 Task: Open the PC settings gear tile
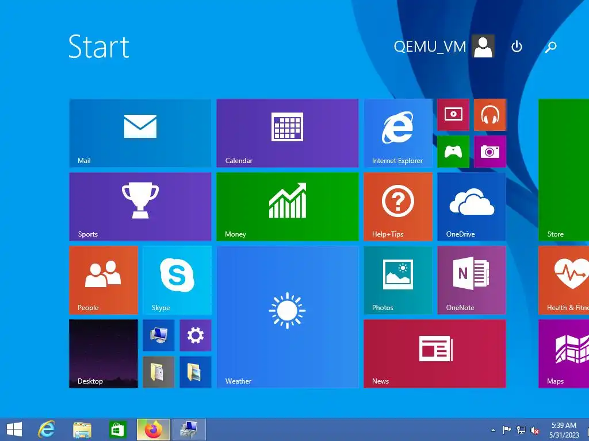point(196,335)
